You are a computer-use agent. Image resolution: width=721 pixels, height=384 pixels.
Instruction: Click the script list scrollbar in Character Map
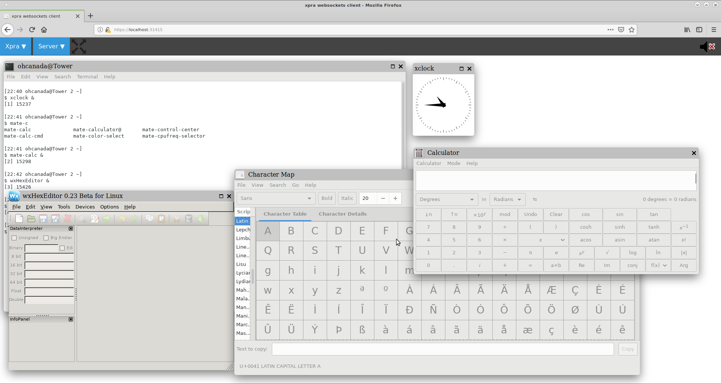click(253, 276)
